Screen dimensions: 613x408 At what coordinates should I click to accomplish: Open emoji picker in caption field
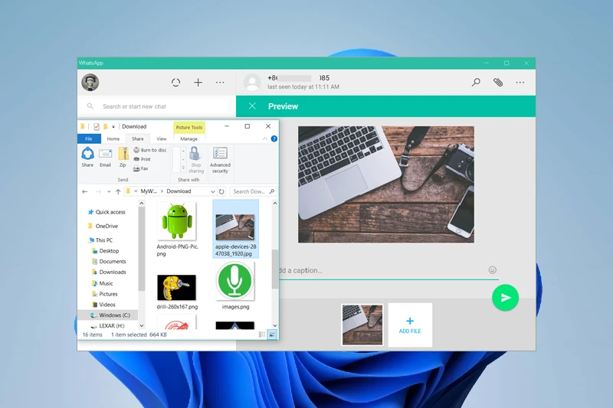tap(492, 269)
